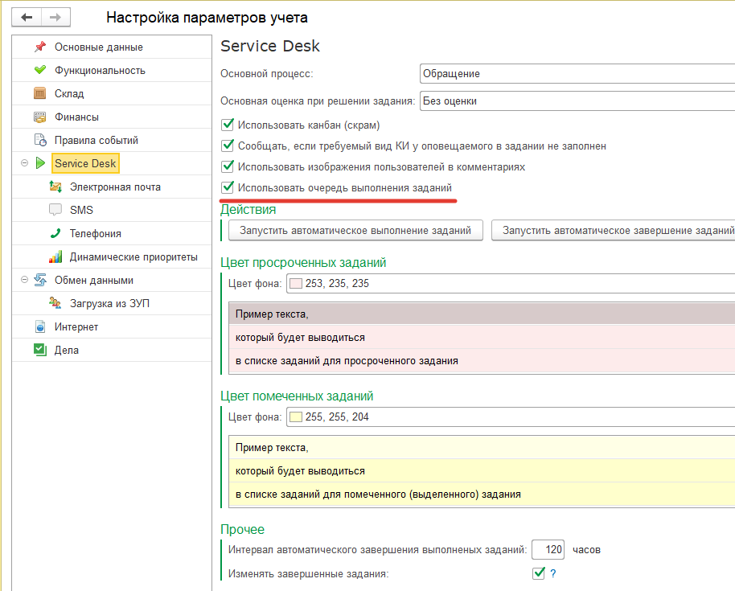This screenshot has height=591, width=735.
Task: Click the pink overdue tasks color swatch
Action: click(295, 284)
